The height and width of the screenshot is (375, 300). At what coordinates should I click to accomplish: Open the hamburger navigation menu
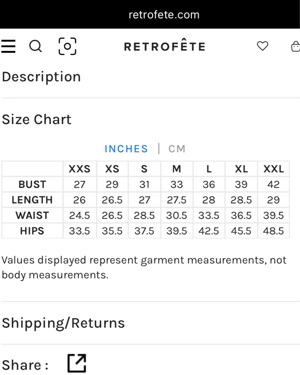click(8, 46)
